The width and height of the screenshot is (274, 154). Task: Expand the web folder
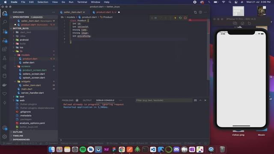(22, 101)
